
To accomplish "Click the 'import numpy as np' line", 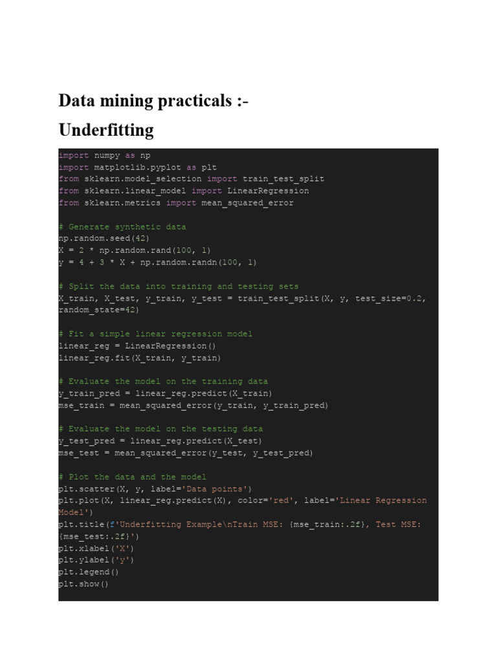I will (104, 155).
